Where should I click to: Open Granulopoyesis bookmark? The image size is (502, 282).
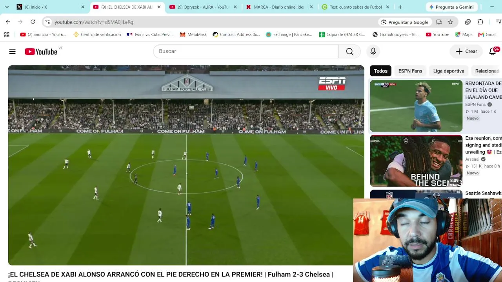(395, 34)
